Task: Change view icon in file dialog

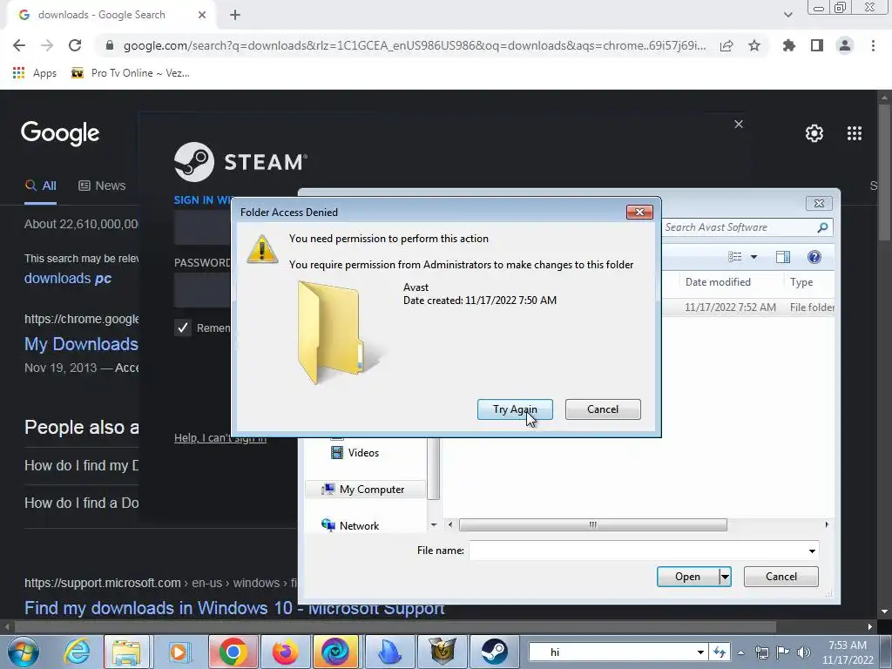Action: pos(735,257)
